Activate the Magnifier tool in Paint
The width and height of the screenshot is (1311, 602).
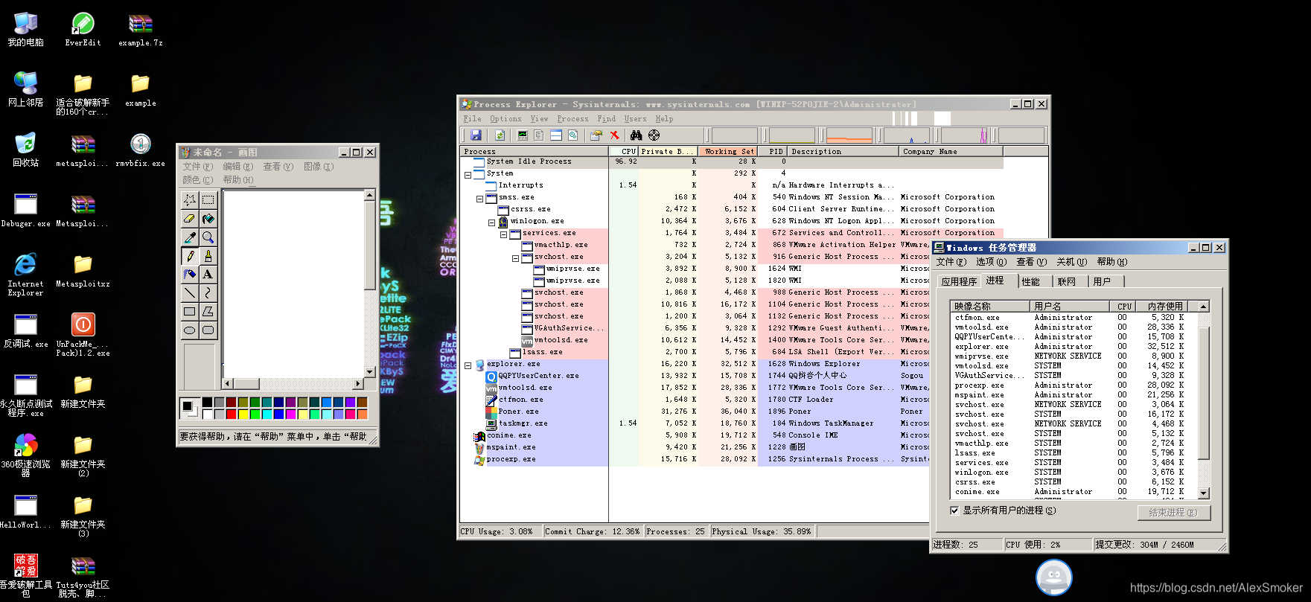coord(208,237)
